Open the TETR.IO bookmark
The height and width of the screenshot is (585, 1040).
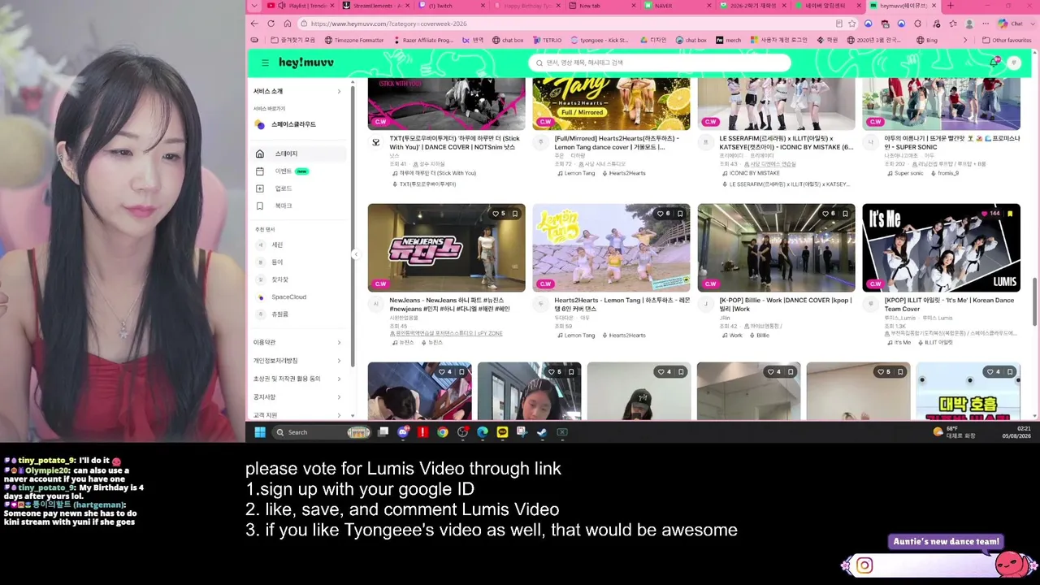point(548,40)
